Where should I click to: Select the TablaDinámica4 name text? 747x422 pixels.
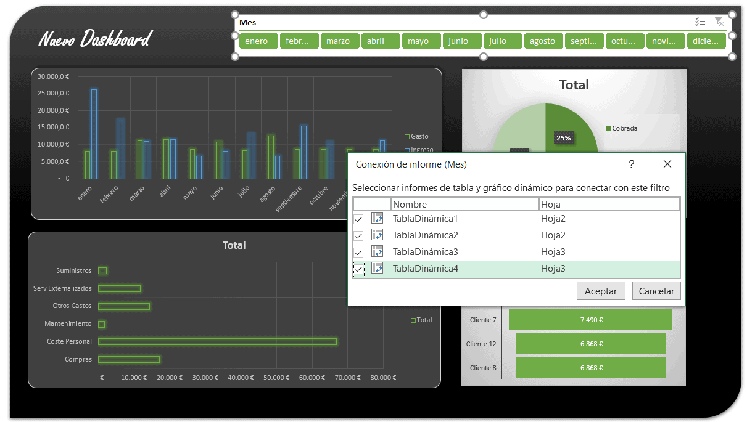coord(426,268)
